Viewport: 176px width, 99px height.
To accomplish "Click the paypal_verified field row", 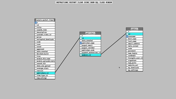I will pos(90,48).
